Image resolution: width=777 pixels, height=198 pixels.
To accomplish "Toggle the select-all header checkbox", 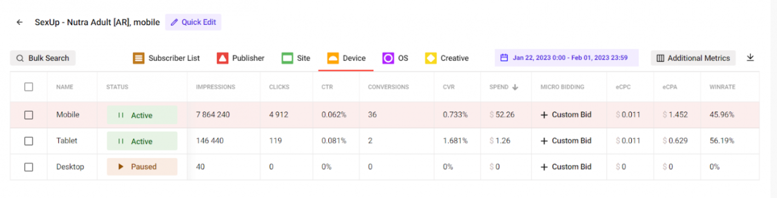I will 28,87.
